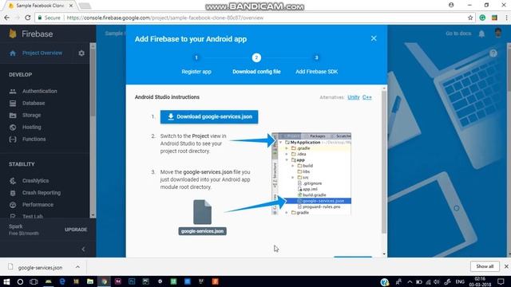Open Action Center notification icon

(x=501, y=281)
